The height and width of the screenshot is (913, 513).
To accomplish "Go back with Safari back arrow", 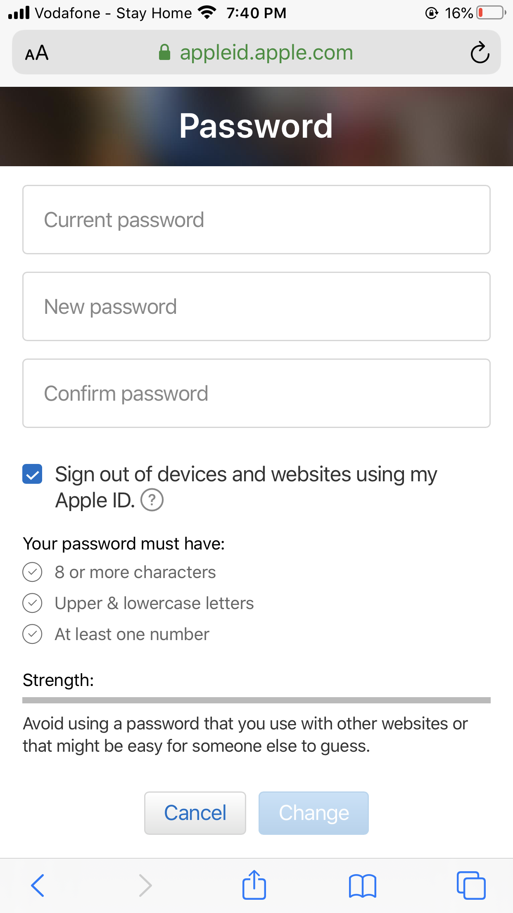I will 38,885.
